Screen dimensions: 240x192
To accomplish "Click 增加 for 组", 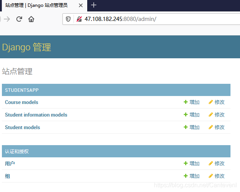I will point(192,176).
